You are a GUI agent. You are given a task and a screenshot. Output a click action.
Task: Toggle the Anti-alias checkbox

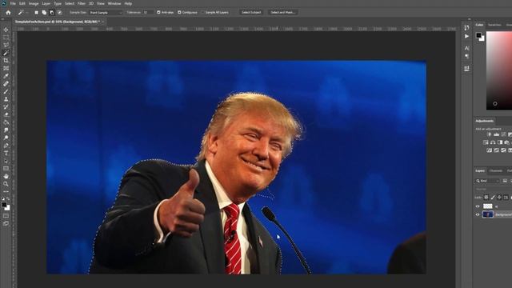(x=158, y=13)
